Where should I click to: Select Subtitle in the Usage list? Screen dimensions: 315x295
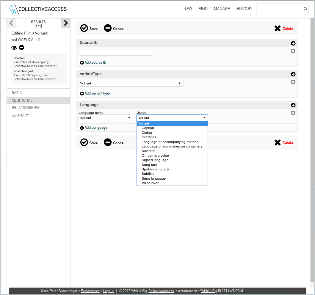148,174
